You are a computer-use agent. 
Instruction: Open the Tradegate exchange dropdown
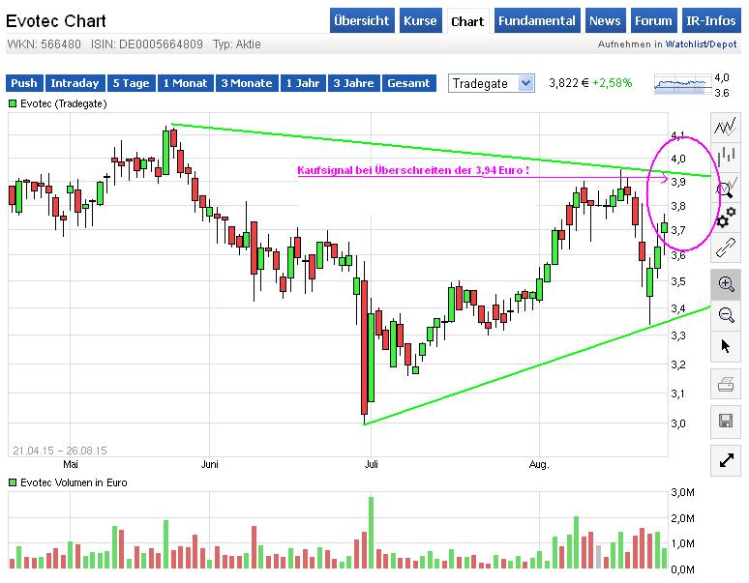492,83
